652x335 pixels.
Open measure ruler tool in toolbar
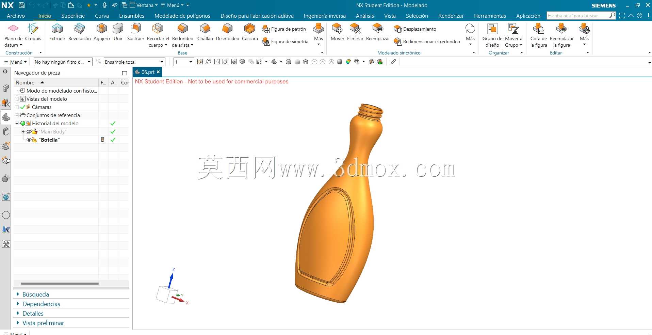click(x=393, y=62)
